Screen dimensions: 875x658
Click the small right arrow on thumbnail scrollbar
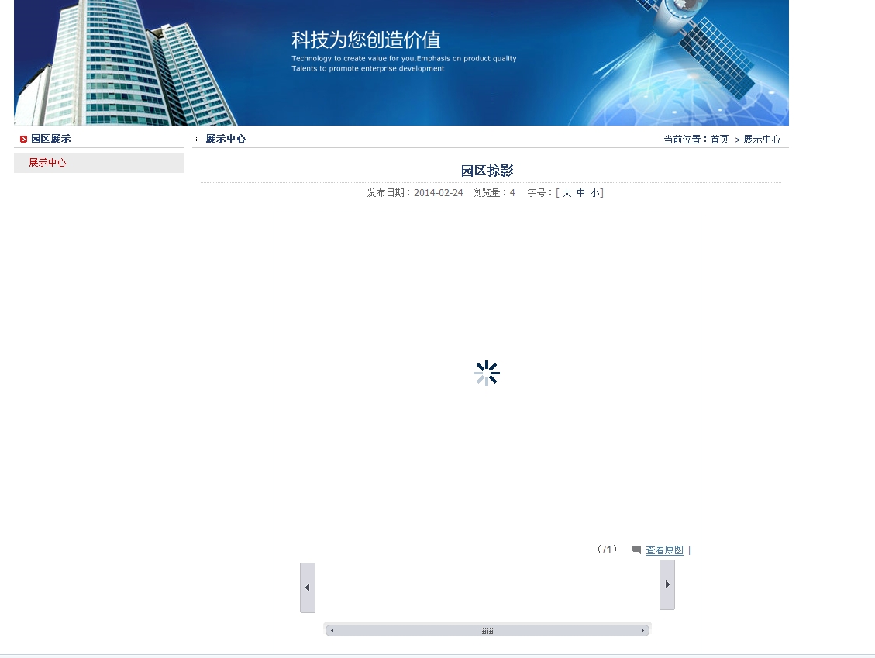[642, 631]
